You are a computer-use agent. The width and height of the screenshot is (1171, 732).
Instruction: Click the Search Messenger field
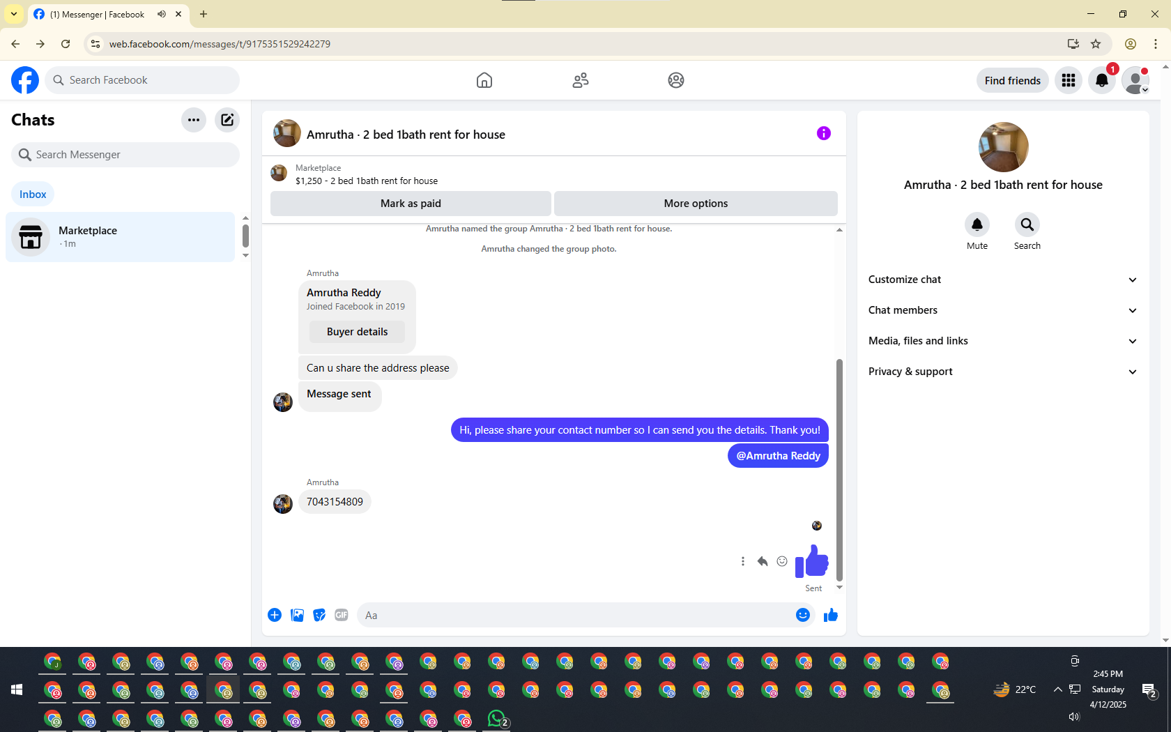[125, 155]
